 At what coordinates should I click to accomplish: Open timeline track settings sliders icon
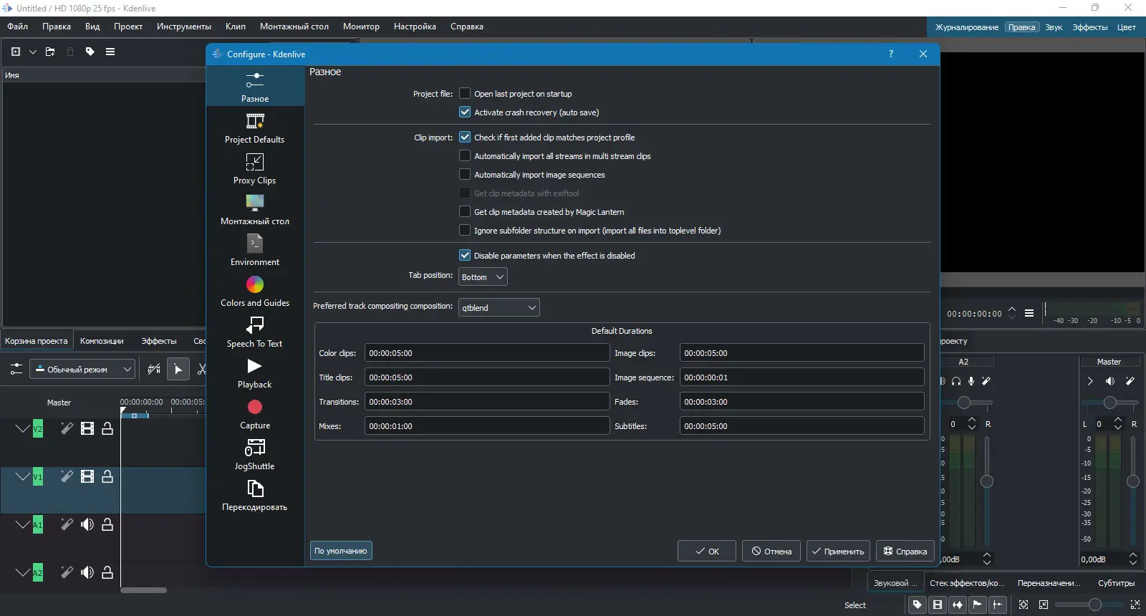click(16, 369)
